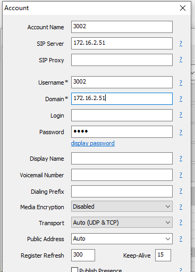Click the Keep-Alive value field
Viewport: 195px width, 272px height.
pos(163,255)
